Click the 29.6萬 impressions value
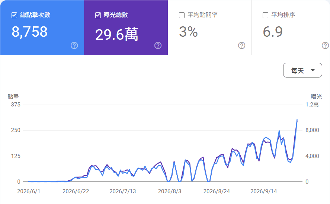330x204 pixels. click(x=116, y=34)
